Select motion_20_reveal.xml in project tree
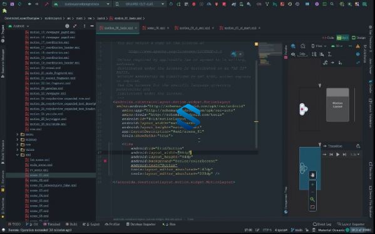Viewport: 375px width, 234px height. pos(46,68)
